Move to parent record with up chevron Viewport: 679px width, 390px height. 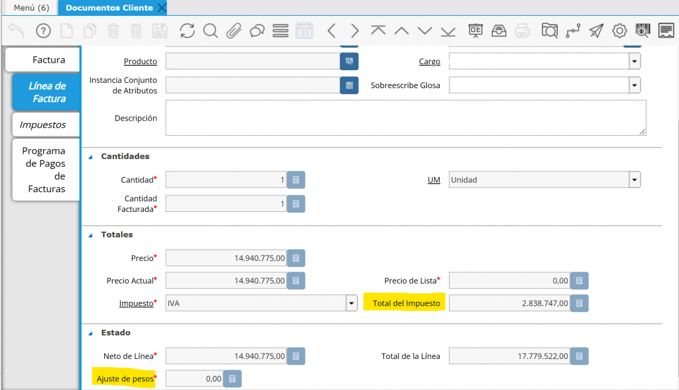point(401,30)
